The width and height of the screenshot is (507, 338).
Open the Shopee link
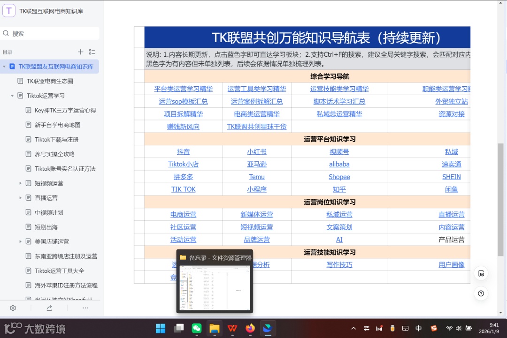click(x=339, y=177)
